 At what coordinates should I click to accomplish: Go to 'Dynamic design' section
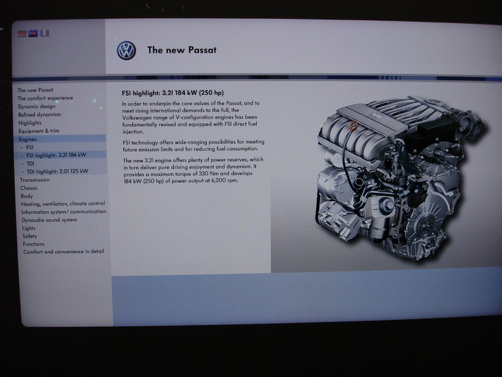pyautogui.click(x=36, y=106)
